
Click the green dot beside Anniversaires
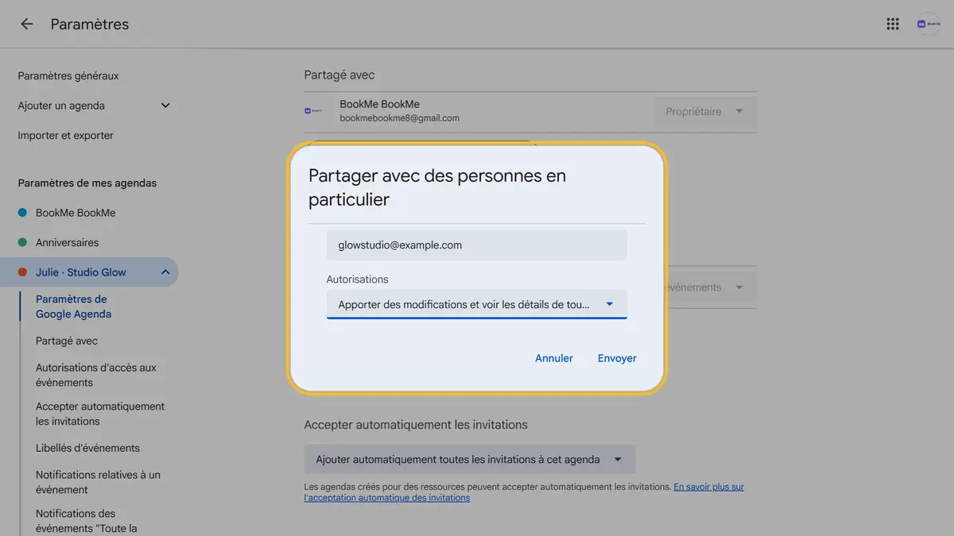(x=22, y=242)
